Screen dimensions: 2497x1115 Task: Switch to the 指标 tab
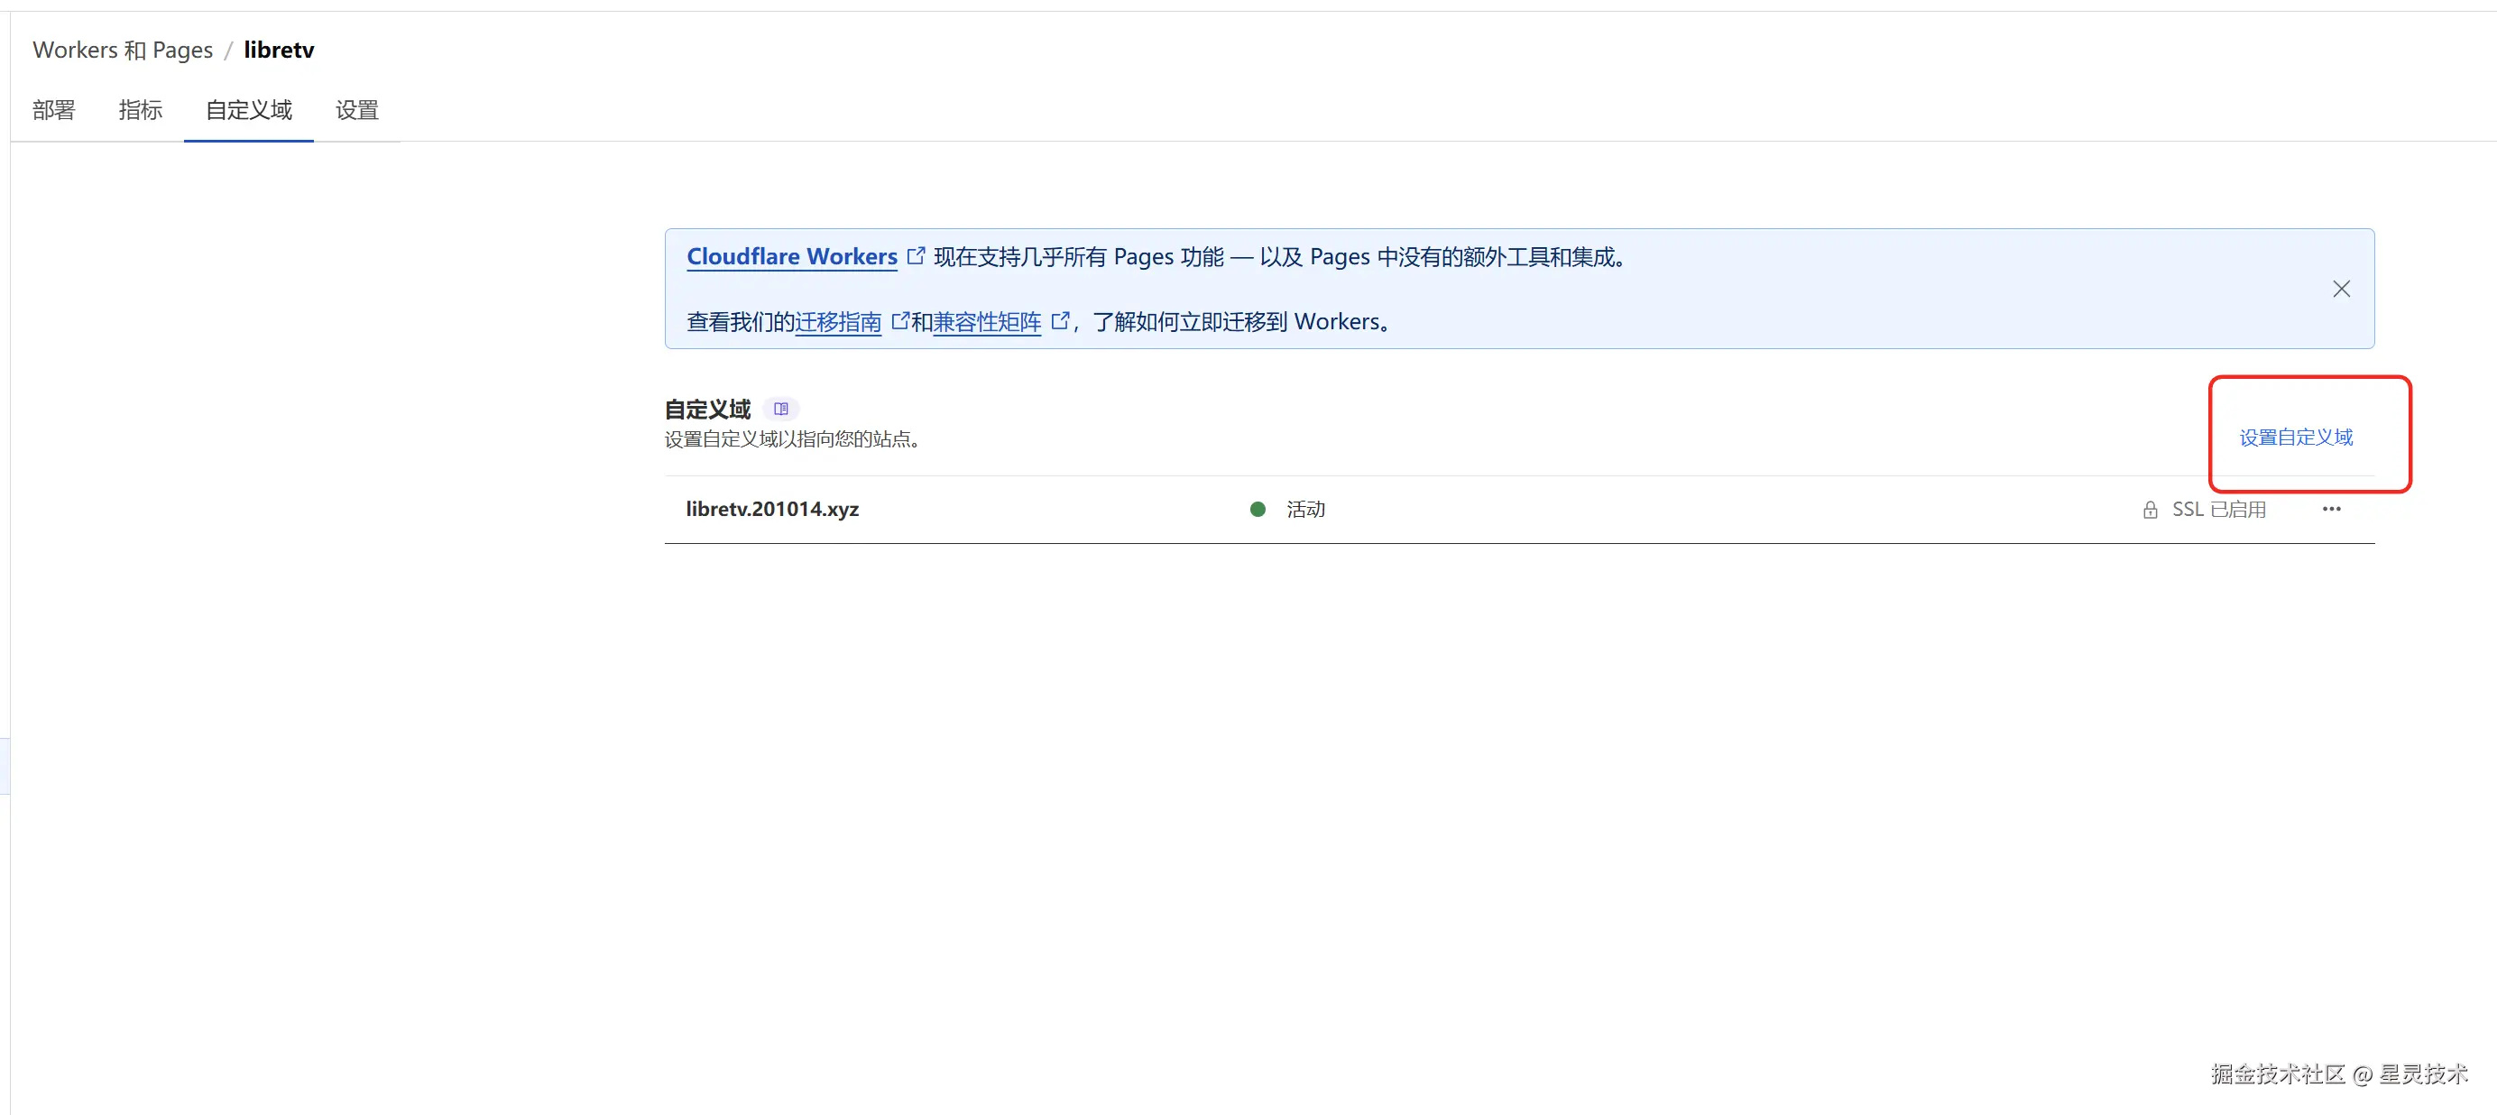pos(141,111)
